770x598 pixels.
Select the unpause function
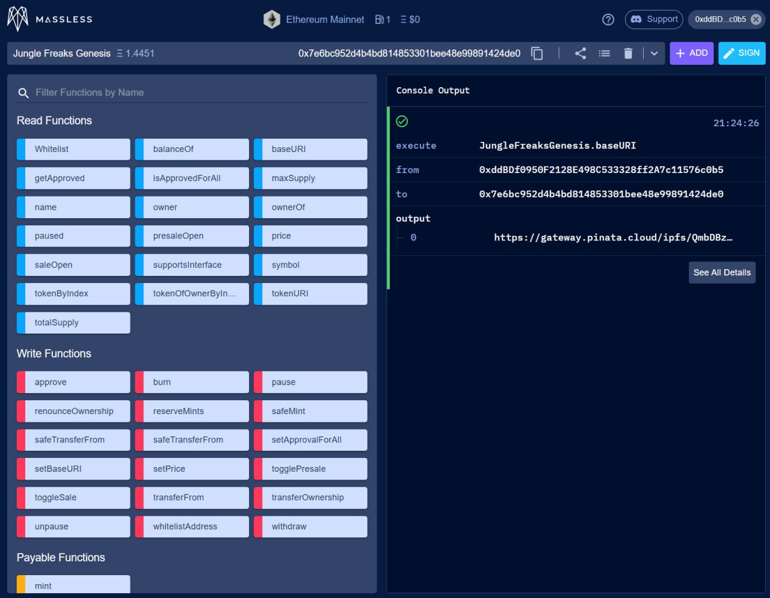(x=73, y=526)
